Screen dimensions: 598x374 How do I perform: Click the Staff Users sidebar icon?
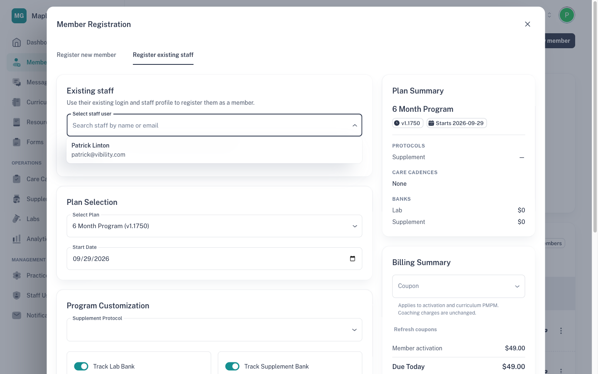pos(17,295)
